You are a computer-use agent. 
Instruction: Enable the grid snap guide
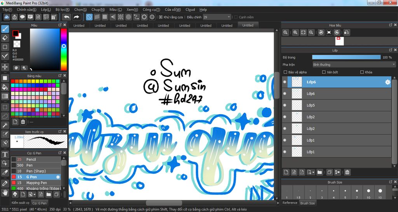tap(105, 17)
